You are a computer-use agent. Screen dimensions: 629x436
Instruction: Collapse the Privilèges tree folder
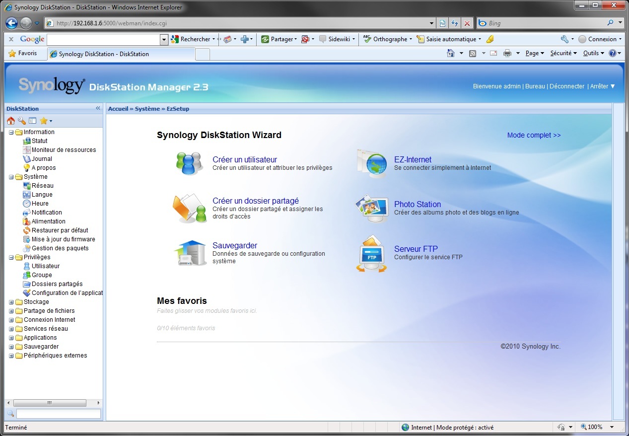pyautogui.click(x=11, y=257)
